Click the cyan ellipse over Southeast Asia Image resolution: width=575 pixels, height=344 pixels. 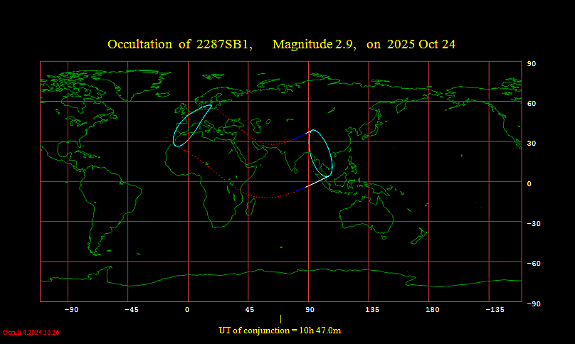(x=311, y=152)
